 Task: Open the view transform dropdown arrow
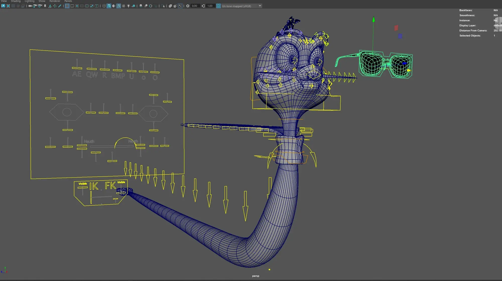click(x=260, y=6)
